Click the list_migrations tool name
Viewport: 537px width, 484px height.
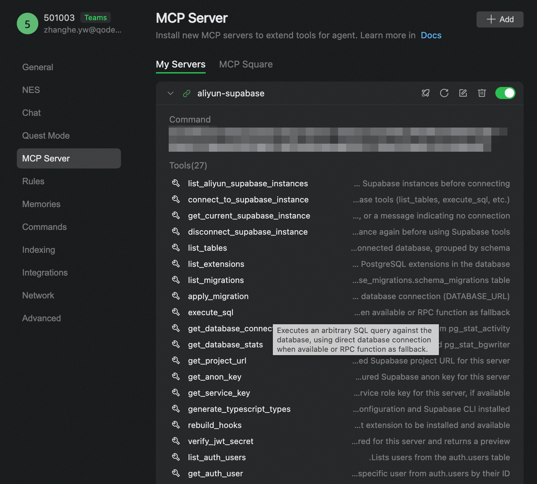pos(216,280)
